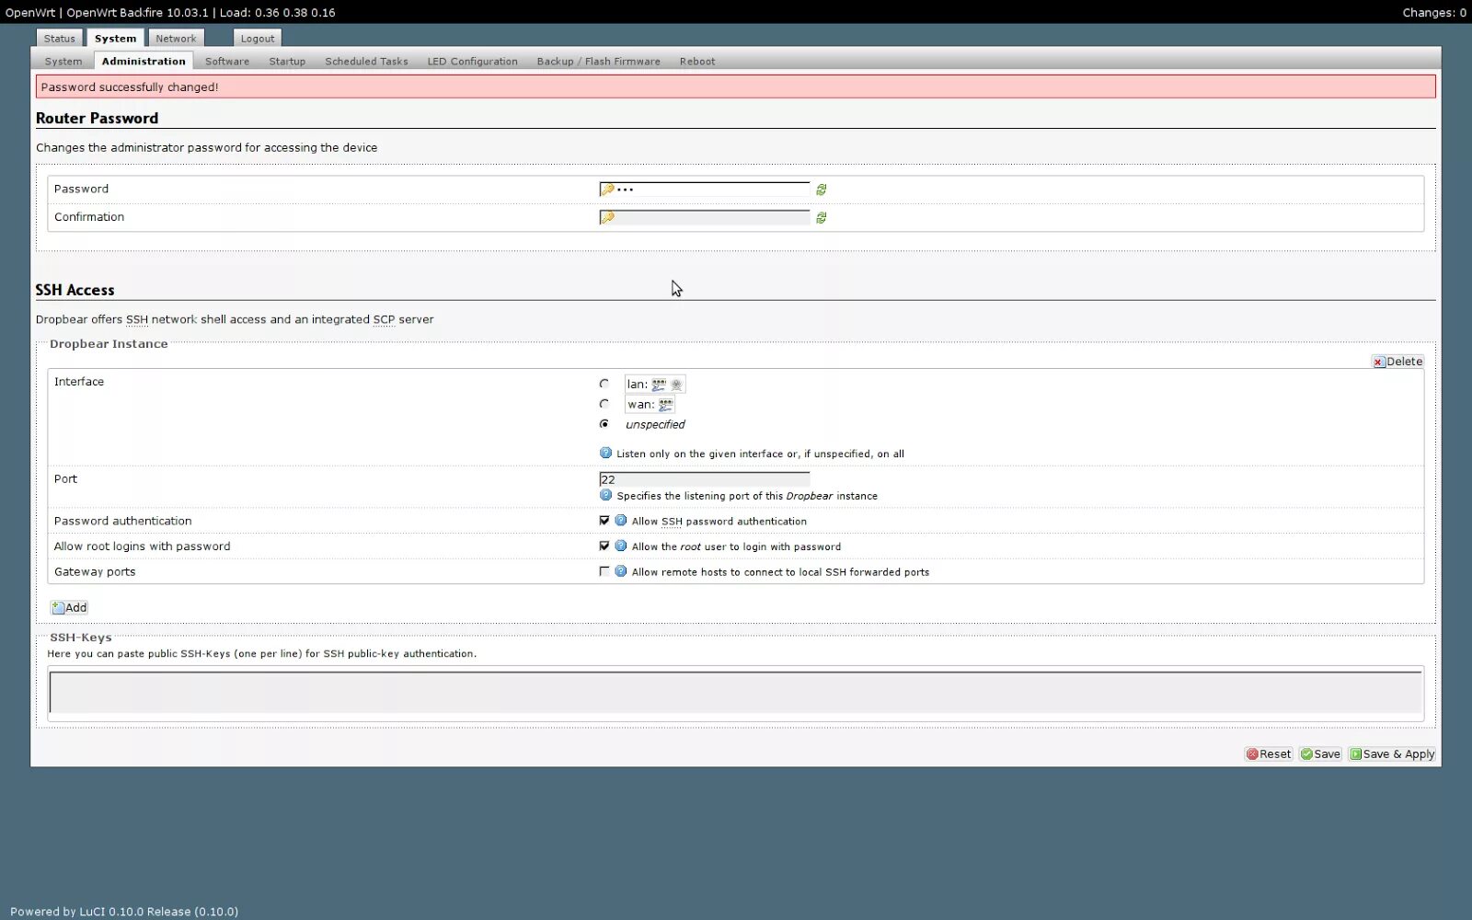This screenshot has width=1472, height=920.
Task: Click the wireless icon beside the lan option
Action: [x=676, y=384]
